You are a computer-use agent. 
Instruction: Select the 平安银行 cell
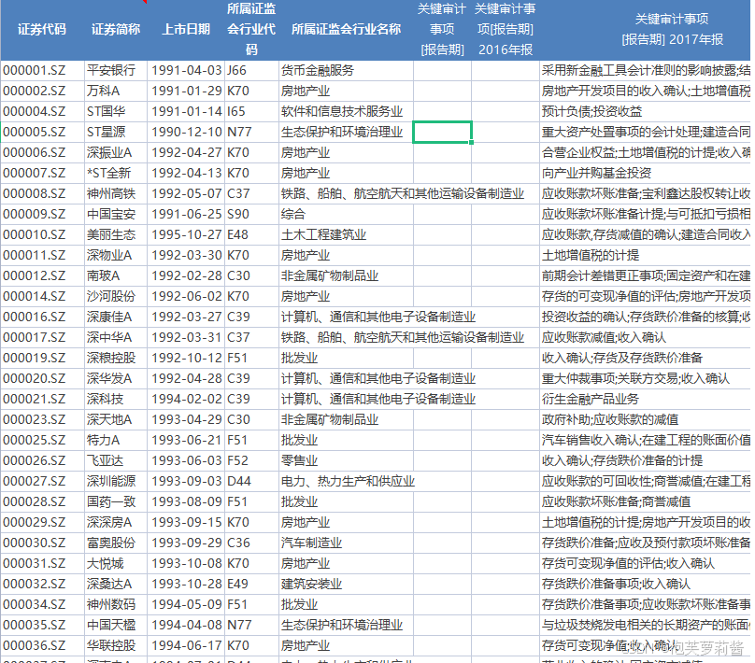[x=116, y=71]
